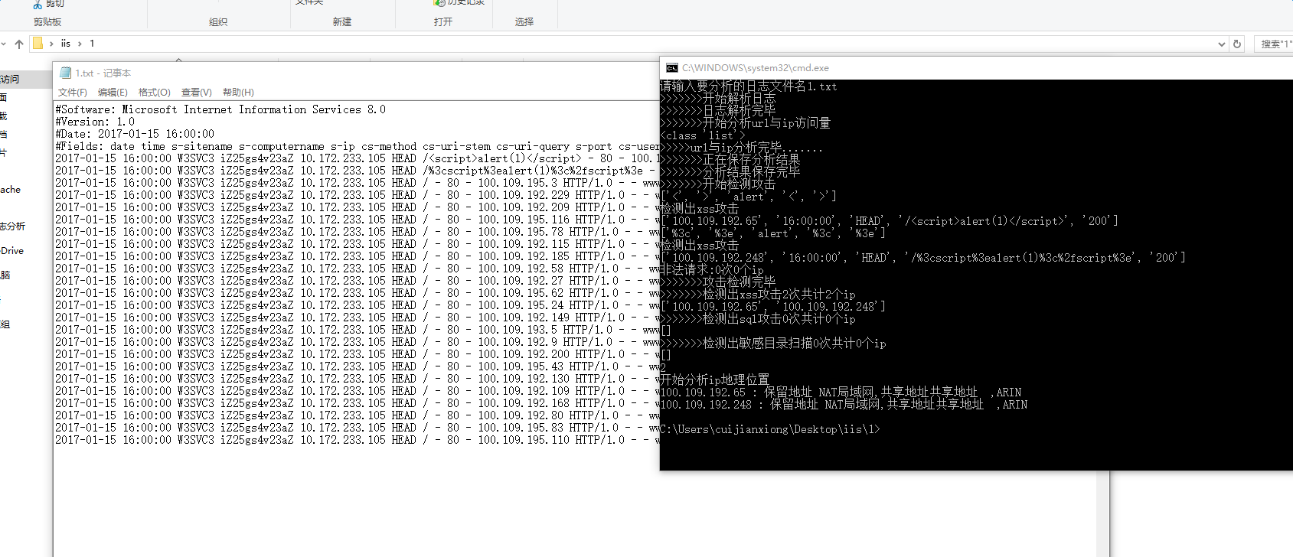Image resolution: width=1293 pixels, height=557 pixels.
Task: Click log row with IP 100.109.192.209
Action: pos(357,207)
